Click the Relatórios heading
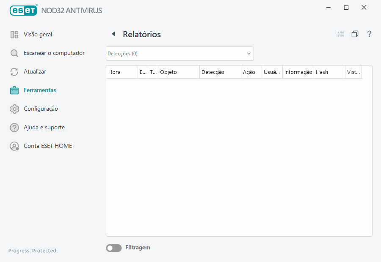Image resolution: width=381 pixels, height=262 pixels. 141,34
